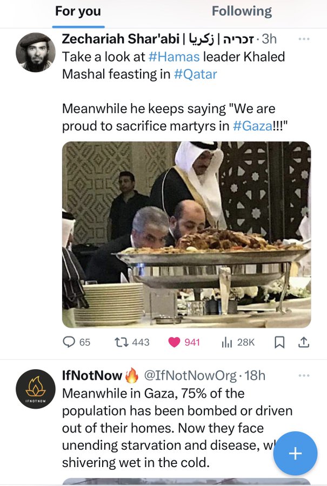Screen dimensions: 327x486
Task: Reply to the tweet with 65 comments
Action: tap(70, 342)
